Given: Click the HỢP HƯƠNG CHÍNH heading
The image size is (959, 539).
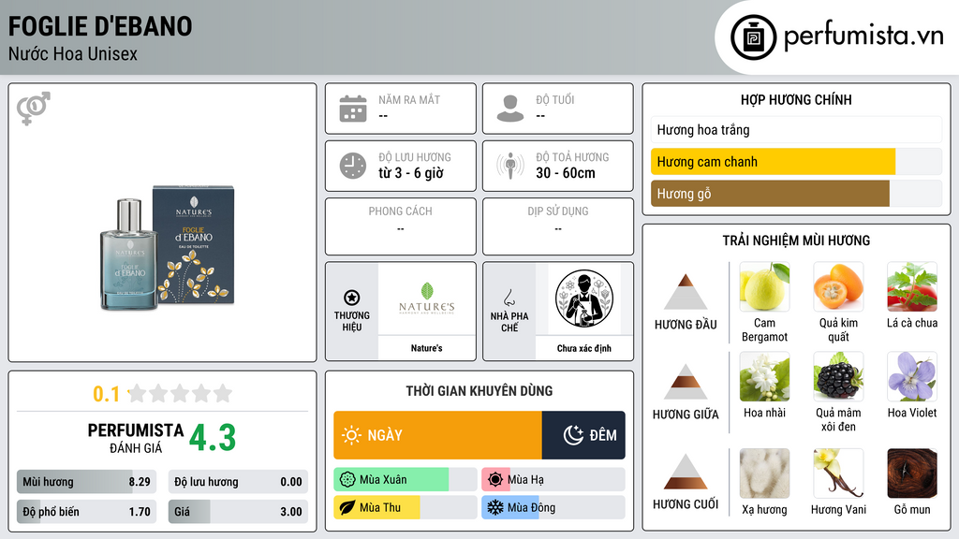Looking at the screenshot, I should pyautogui.click(x=796, y=99).
